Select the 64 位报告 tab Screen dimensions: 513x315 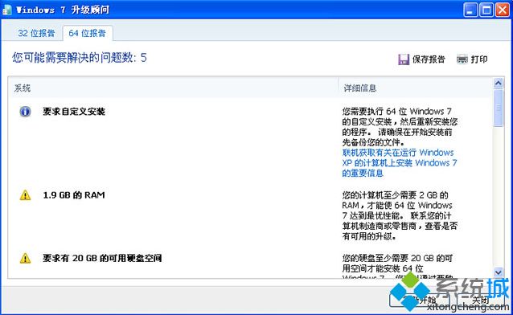click(88, 33)
